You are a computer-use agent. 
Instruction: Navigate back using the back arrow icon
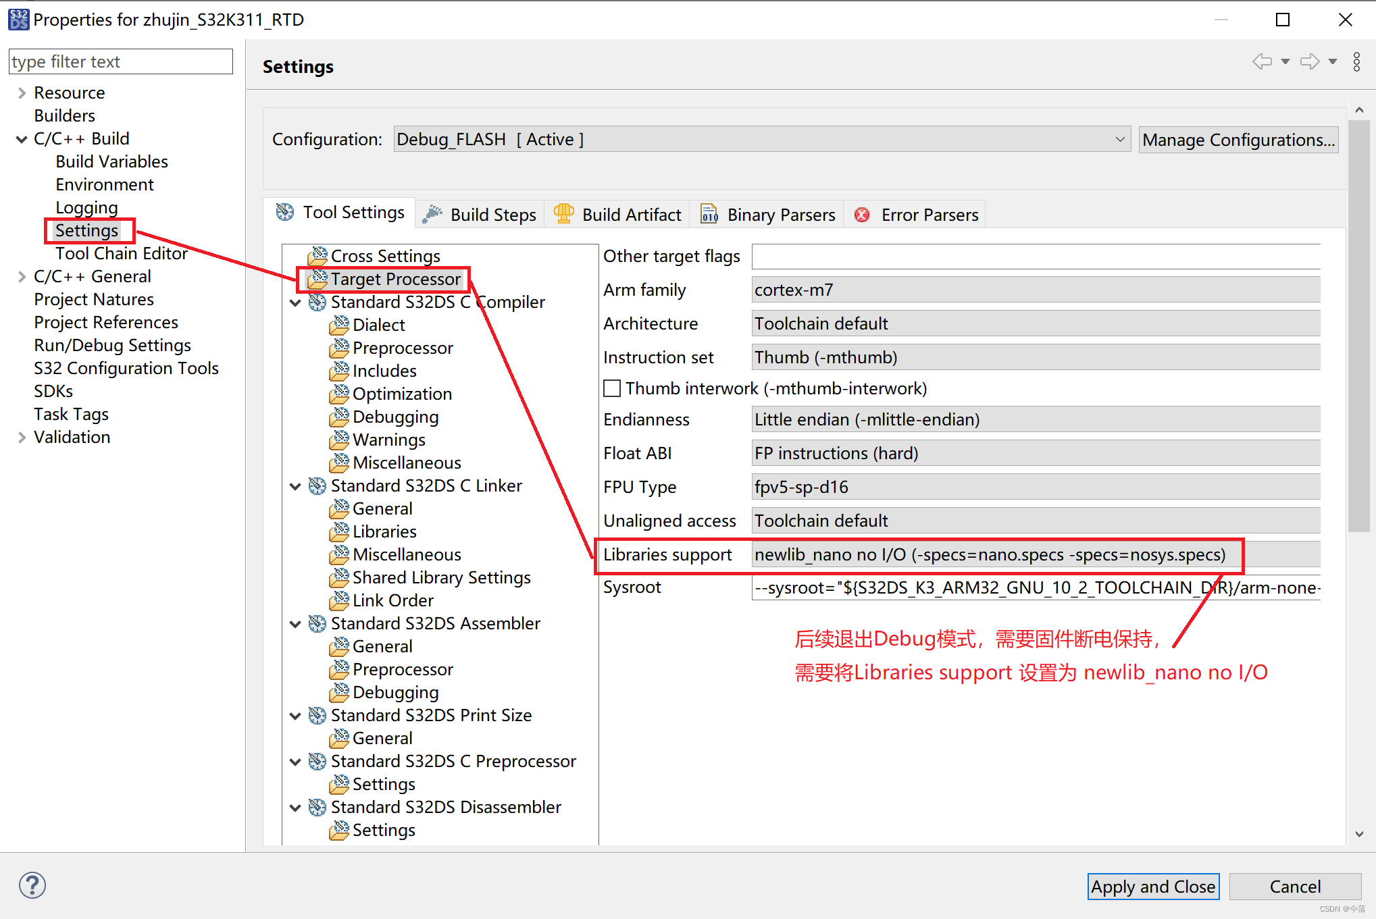[x=1261, y=61]
